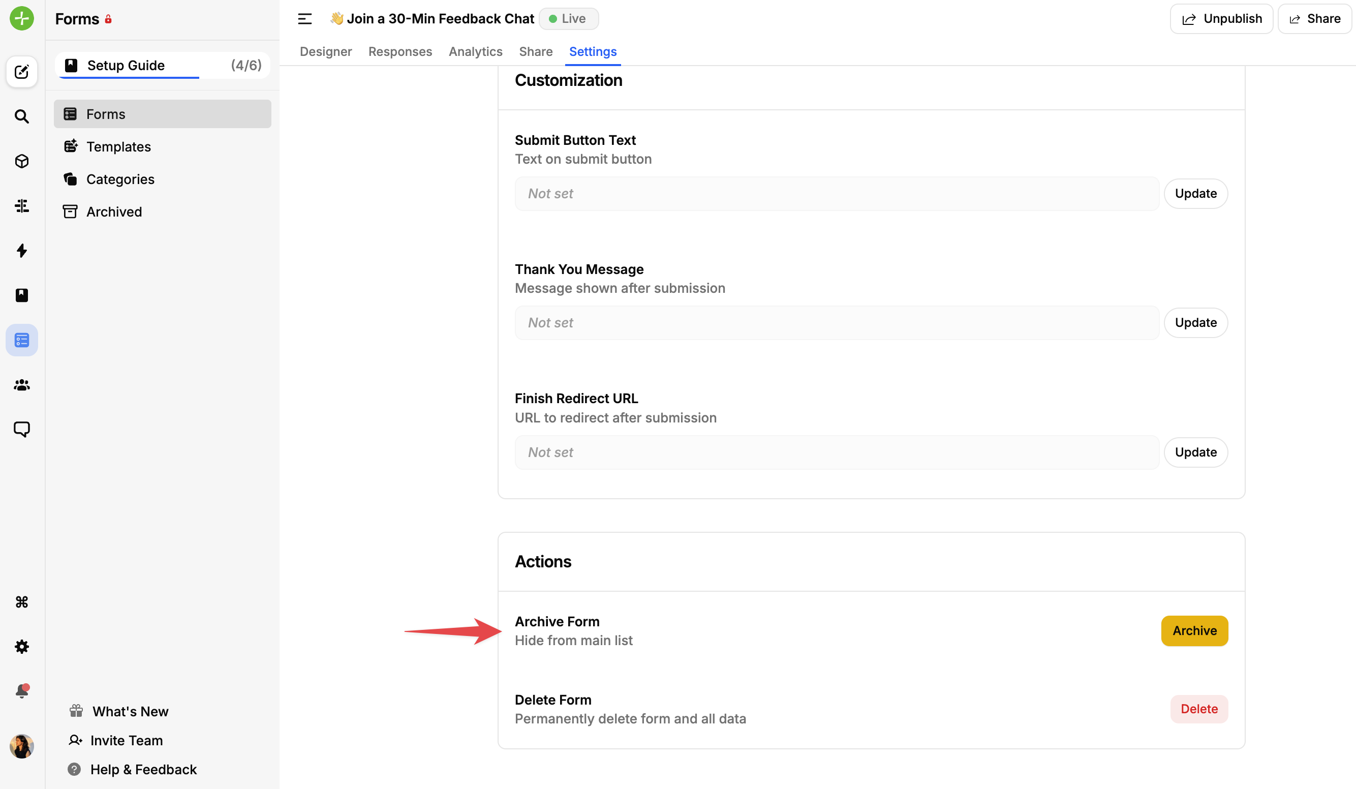Click the green plus create button
The width and height of the screenshot is (1356, 789).
coord(22,19)
